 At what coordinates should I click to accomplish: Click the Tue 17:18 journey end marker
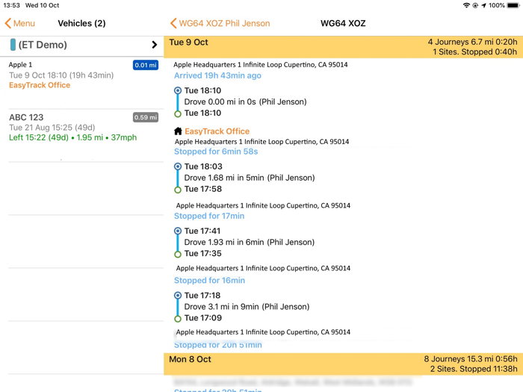178,295
